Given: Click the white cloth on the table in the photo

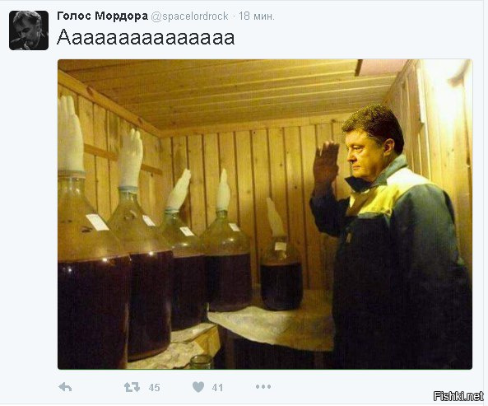Looking at the screenshot, I should (x=271, y=324).
